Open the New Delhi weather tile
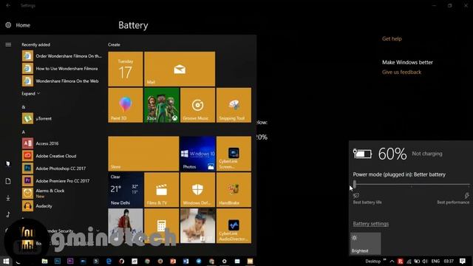 point(126,190)
